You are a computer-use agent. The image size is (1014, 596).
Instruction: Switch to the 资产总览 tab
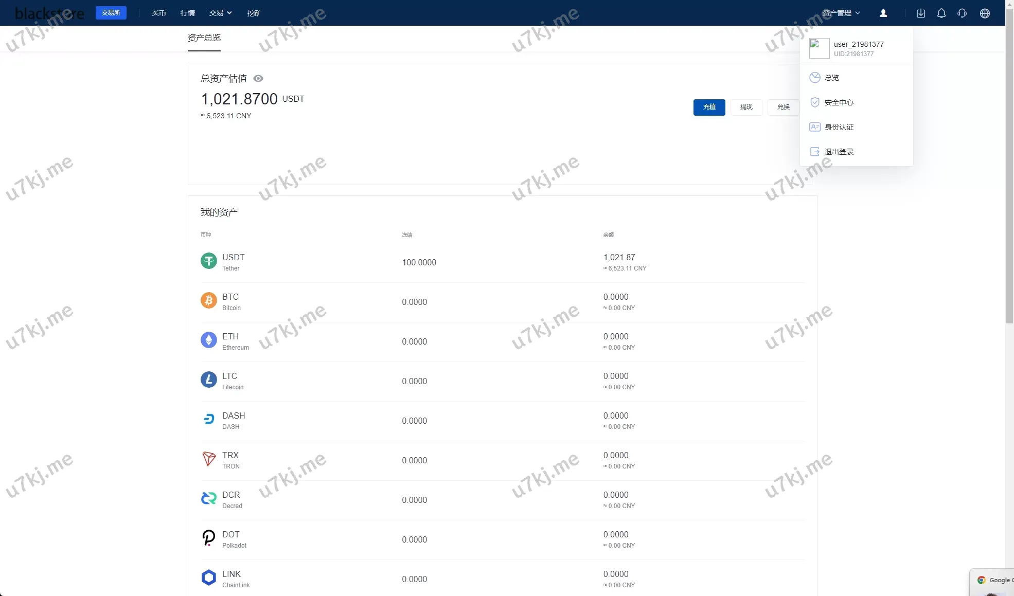tap(204, 38)
